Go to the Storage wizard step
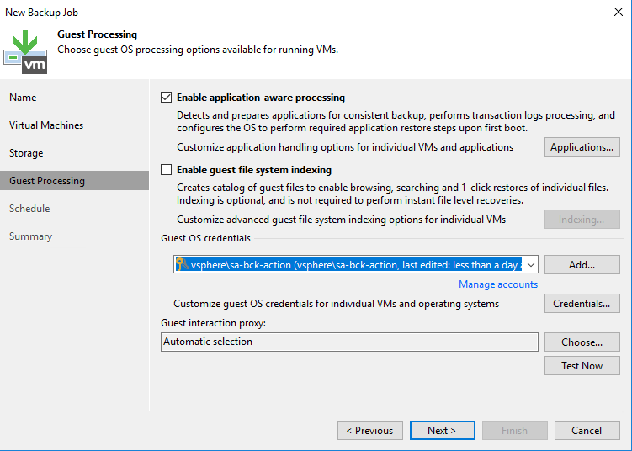The width and height of the screenshot is (632, 451). point(26,153)
